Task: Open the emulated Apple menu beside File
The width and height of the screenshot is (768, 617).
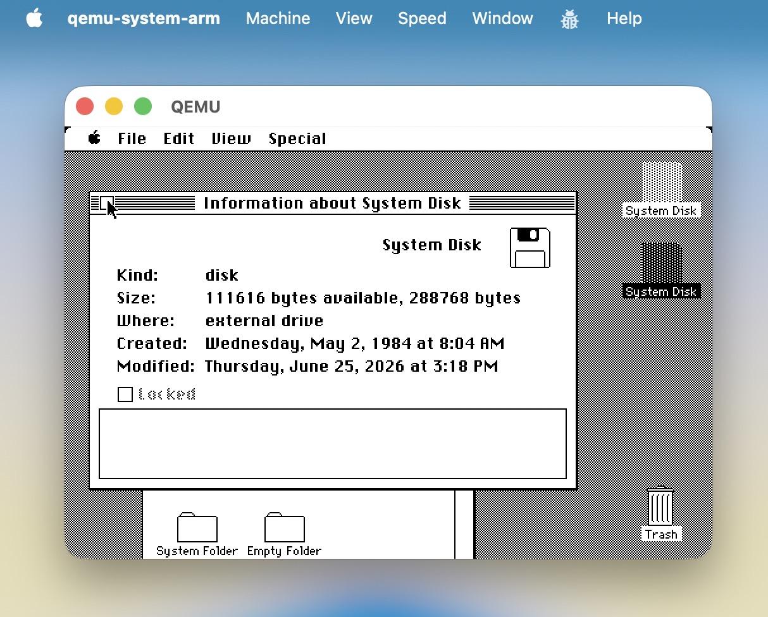Action: 94,138
